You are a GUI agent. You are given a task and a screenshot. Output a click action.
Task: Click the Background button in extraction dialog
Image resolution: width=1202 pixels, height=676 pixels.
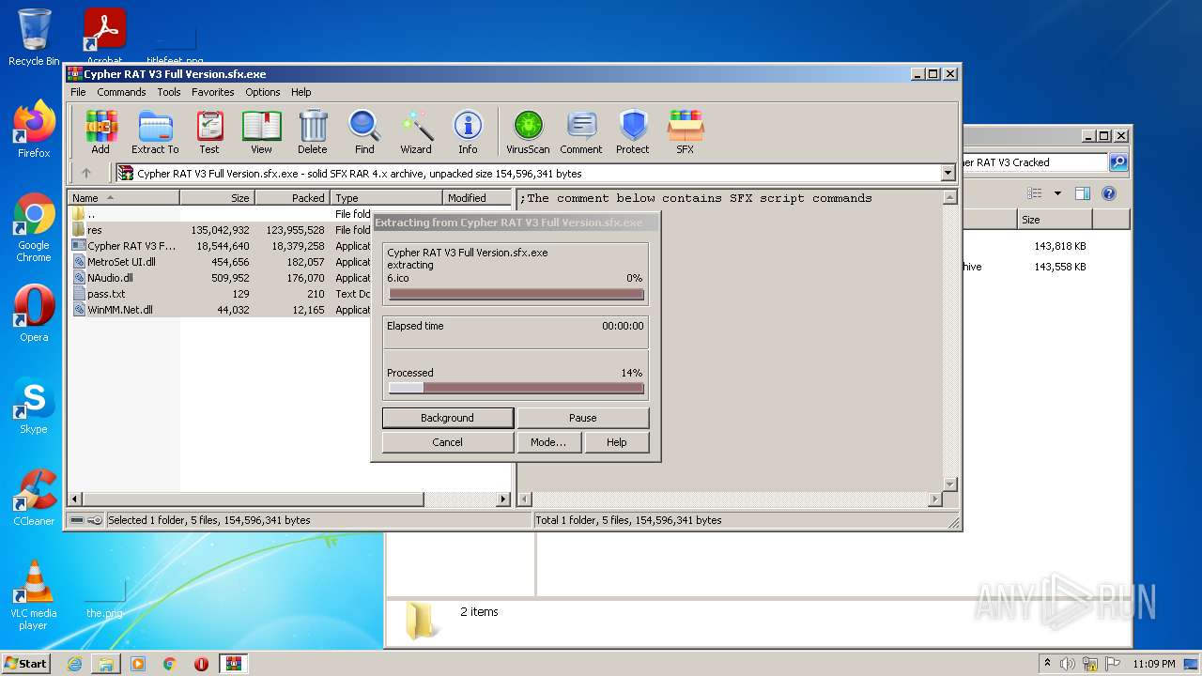[x=448, y=418]
